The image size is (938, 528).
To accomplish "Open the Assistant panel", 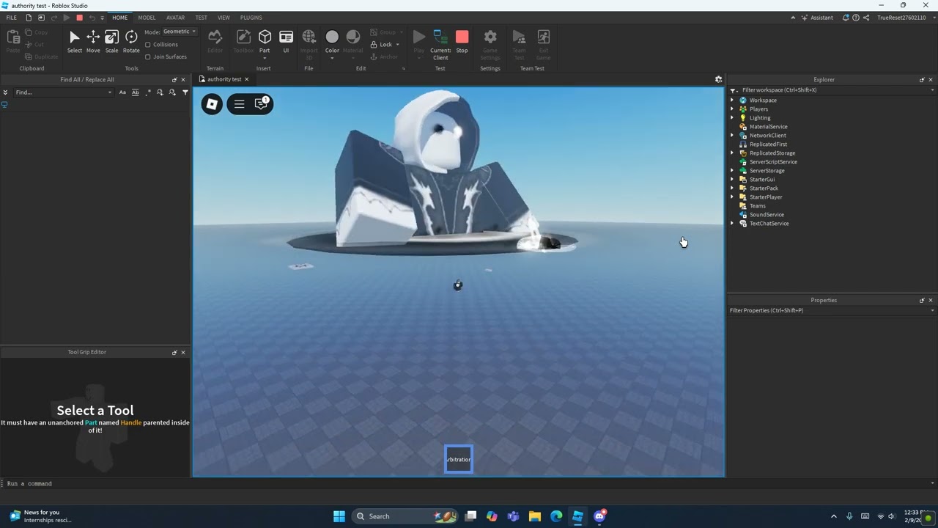I will pos(817,18).
